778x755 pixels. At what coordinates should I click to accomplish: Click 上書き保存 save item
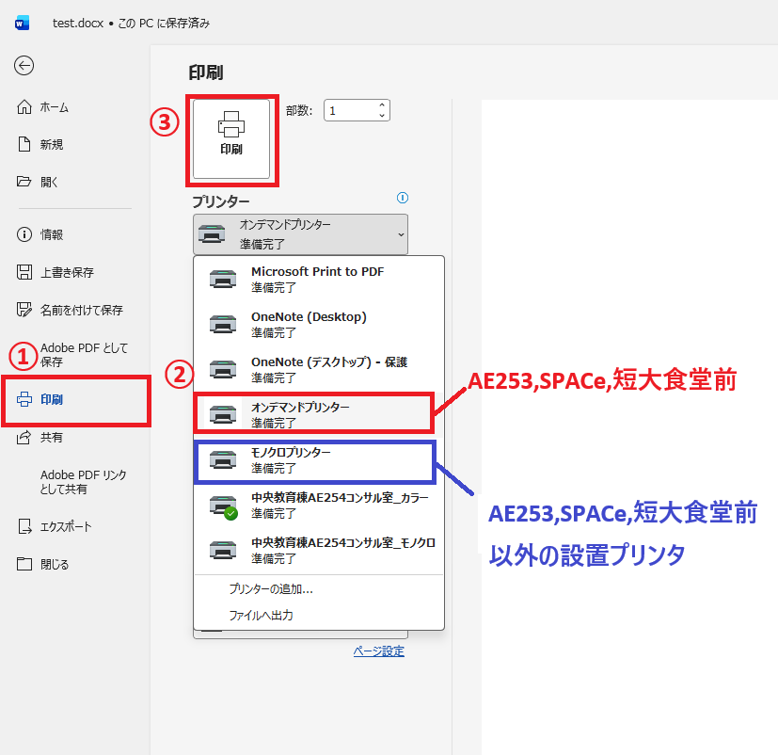coord(66,272)
